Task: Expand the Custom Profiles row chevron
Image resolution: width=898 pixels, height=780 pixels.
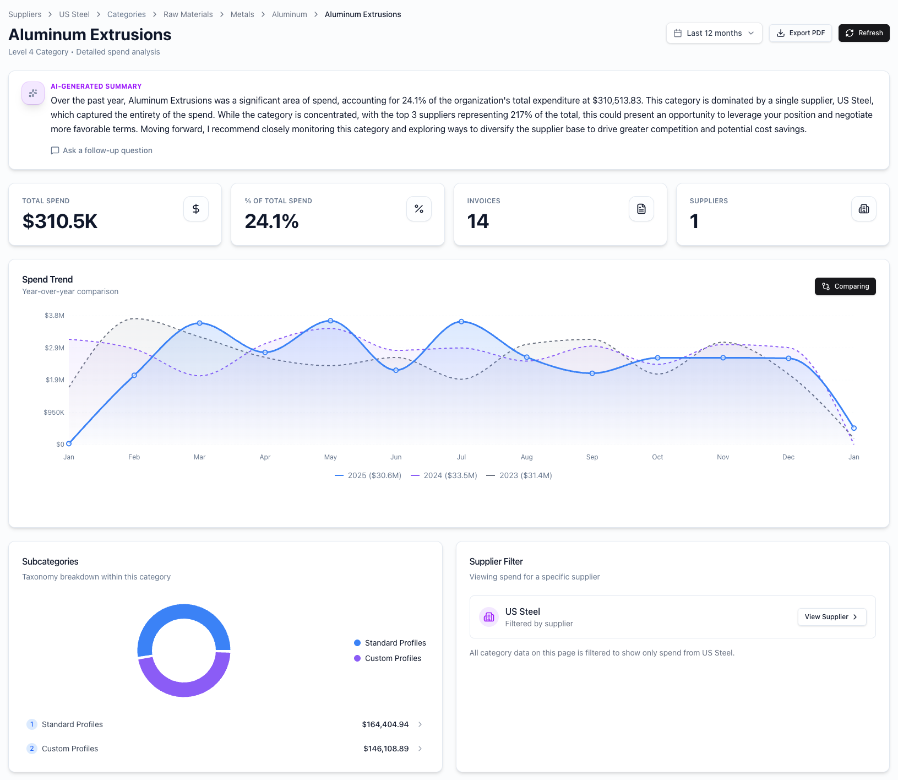Action: (420, 749)
